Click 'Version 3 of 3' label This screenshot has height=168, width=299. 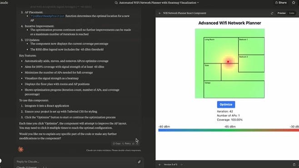[x=170, y=164]
